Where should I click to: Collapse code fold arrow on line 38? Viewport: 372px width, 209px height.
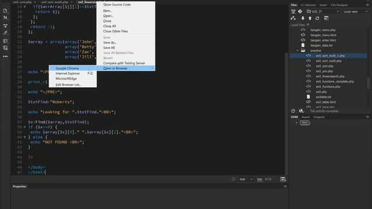click(x=24, y=127)
